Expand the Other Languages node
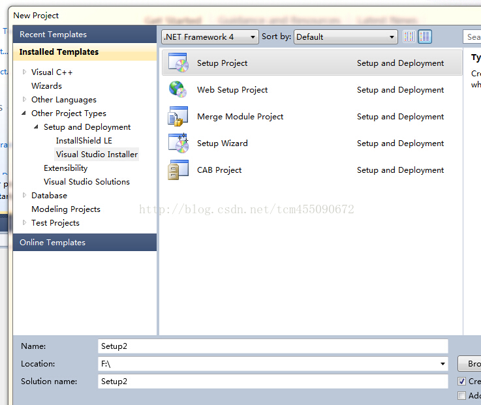The width and height of the screenshot is (481, 405). pyautogui.click(x=25, y=99)
